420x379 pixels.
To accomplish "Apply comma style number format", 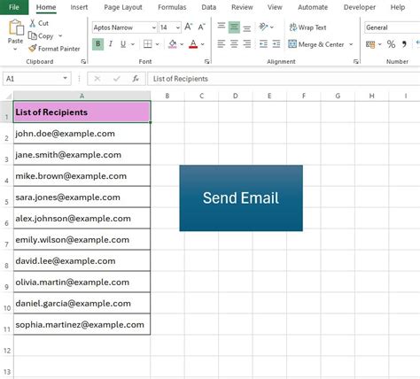I will [x=404, y=44].
